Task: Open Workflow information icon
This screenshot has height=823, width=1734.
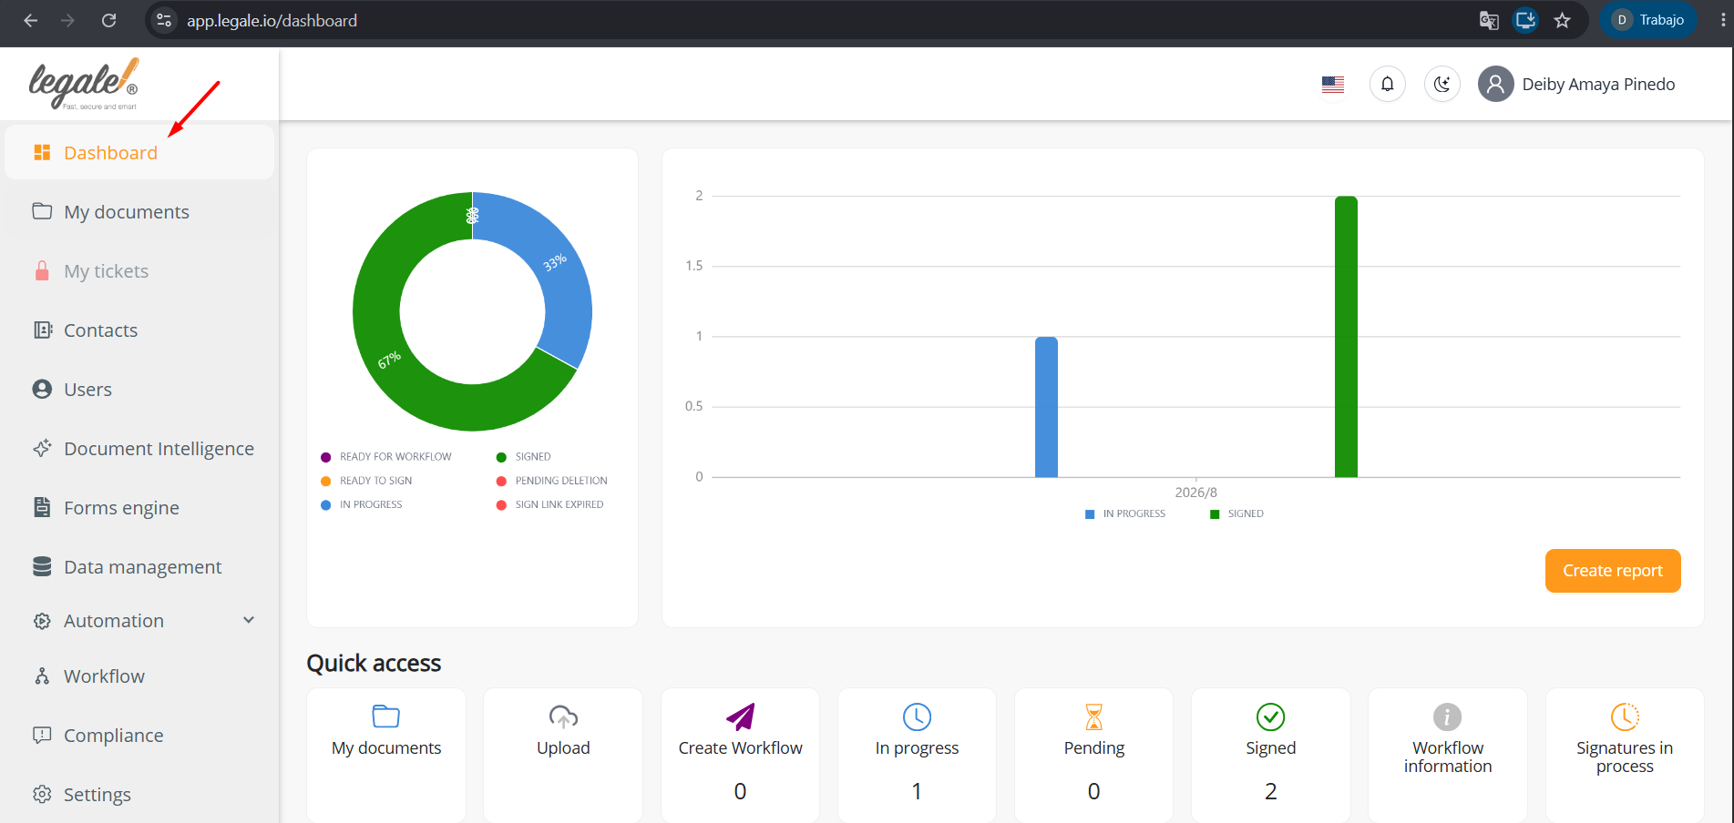Action: pyautogui.click(x=1447, y=717)
